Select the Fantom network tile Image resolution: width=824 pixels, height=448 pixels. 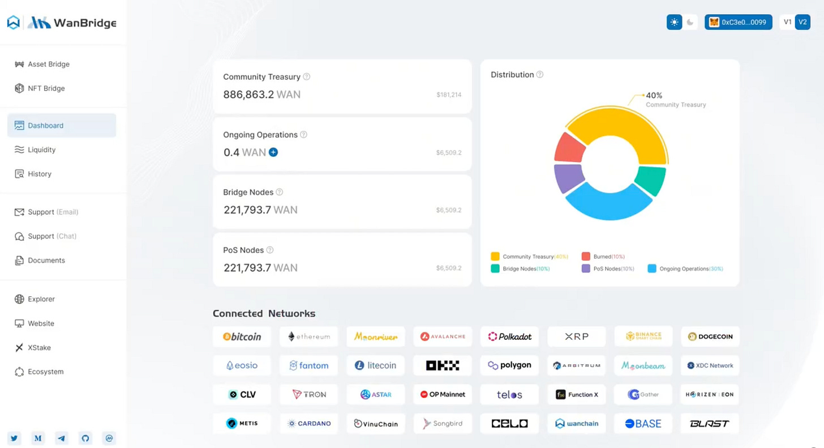coord(309,365)
